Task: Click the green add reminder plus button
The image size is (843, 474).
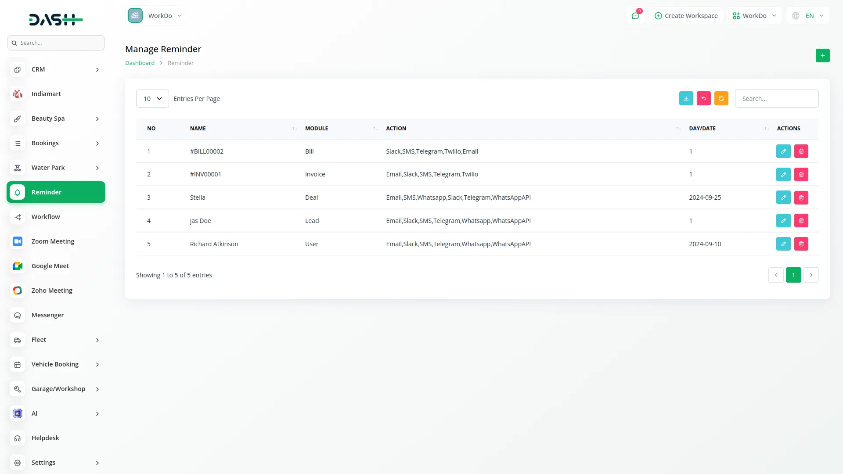Action: (822, 56)
